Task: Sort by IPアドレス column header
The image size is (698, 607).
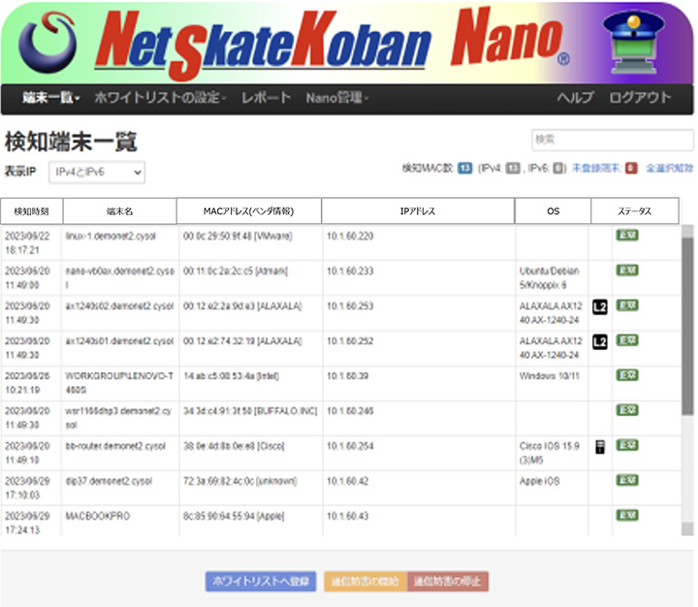Action: pos(418,211)
